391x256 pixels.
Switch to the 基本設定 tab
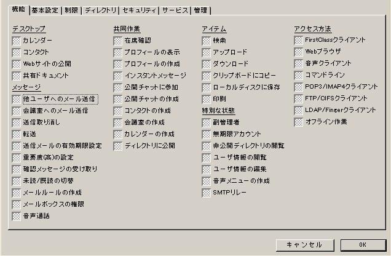point(46,10)
